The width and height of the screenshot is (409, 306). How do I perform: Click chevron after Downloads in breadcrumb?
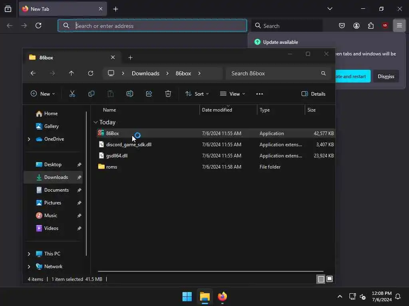click(x=167, y=73)
